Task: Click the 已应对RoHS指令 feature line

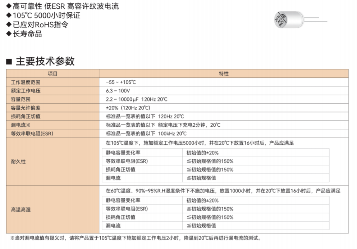Action: 40,25
